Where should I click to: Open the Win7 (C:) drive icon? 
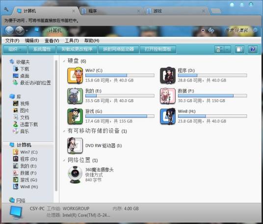coord(75,75)
